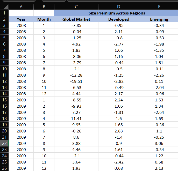
Task: Click the 'Year' header cell
Action: (x=21, y=19)
